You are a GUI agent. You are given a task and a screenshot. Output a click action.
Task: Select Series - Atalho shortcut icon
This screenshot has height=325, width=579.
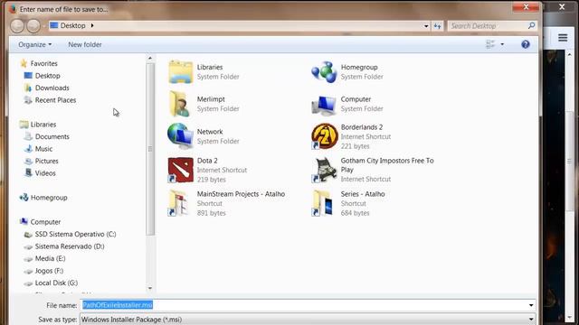tap(323, 203)
